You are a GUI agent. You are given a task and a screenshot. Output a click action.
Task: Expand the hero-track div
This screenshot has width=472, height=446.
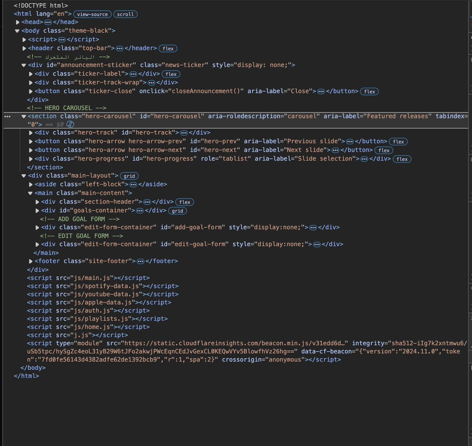pyautogui.click(x=31, y=133)
